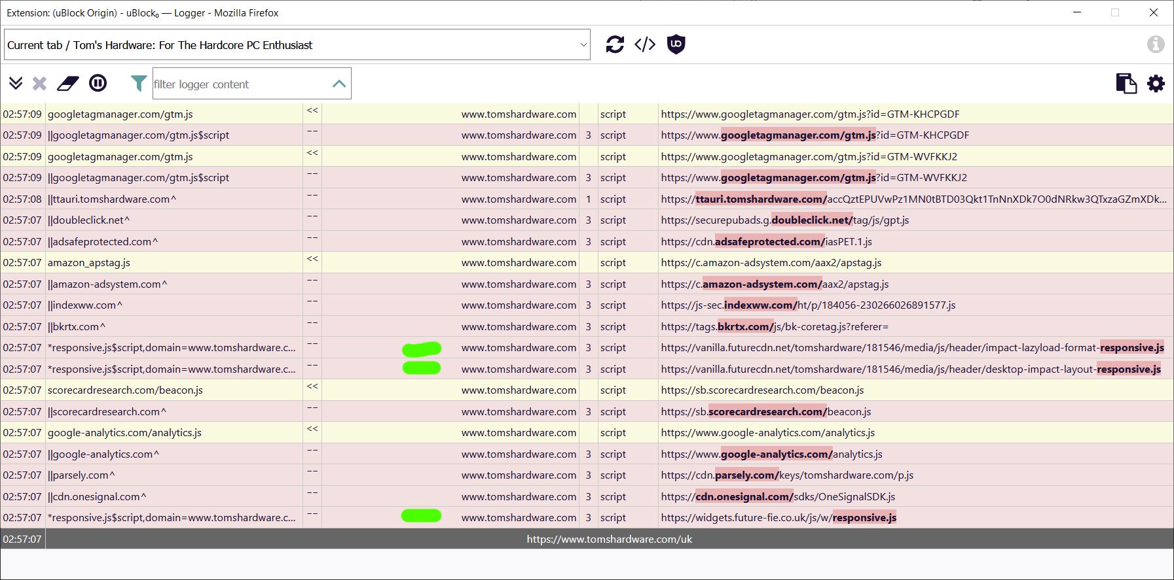The width and height of the screenshot is (1174, 580).
Task: Copy logger output to clipboard icon
Action: click(x=1126, y=83)
